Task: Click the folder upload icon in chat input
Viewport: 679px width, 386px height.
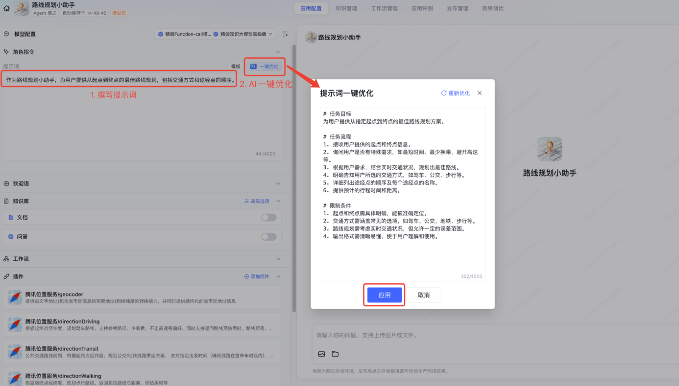Action: (x=335, y=354)
